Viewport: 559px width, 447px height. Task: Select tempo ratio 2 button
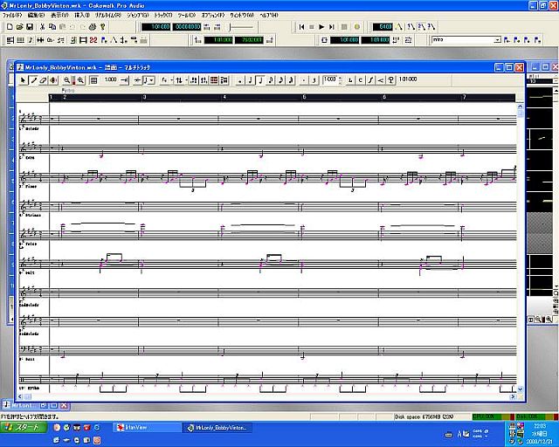point(421,27)
